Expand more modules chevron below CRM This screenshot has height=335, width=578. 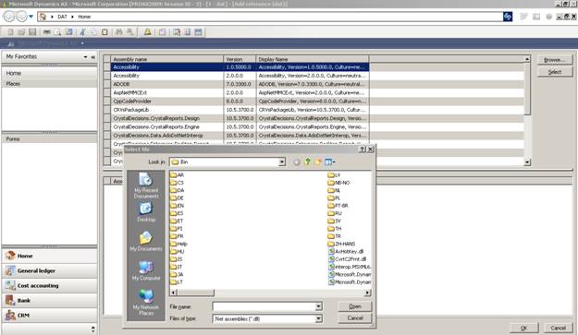pos(92,329)
